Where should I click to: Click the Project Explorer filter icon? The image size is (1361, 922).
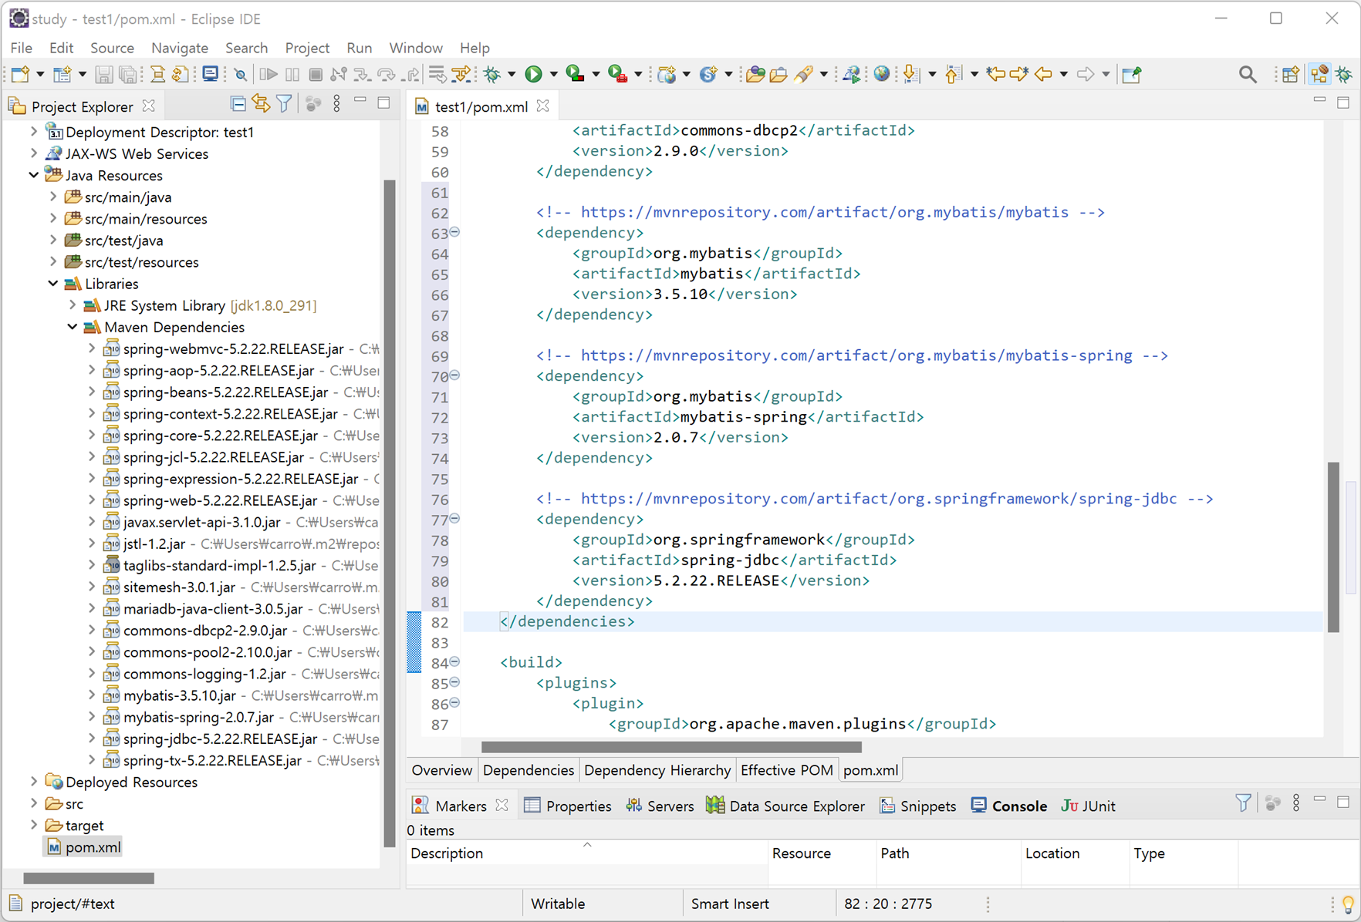tap(284, 103)
